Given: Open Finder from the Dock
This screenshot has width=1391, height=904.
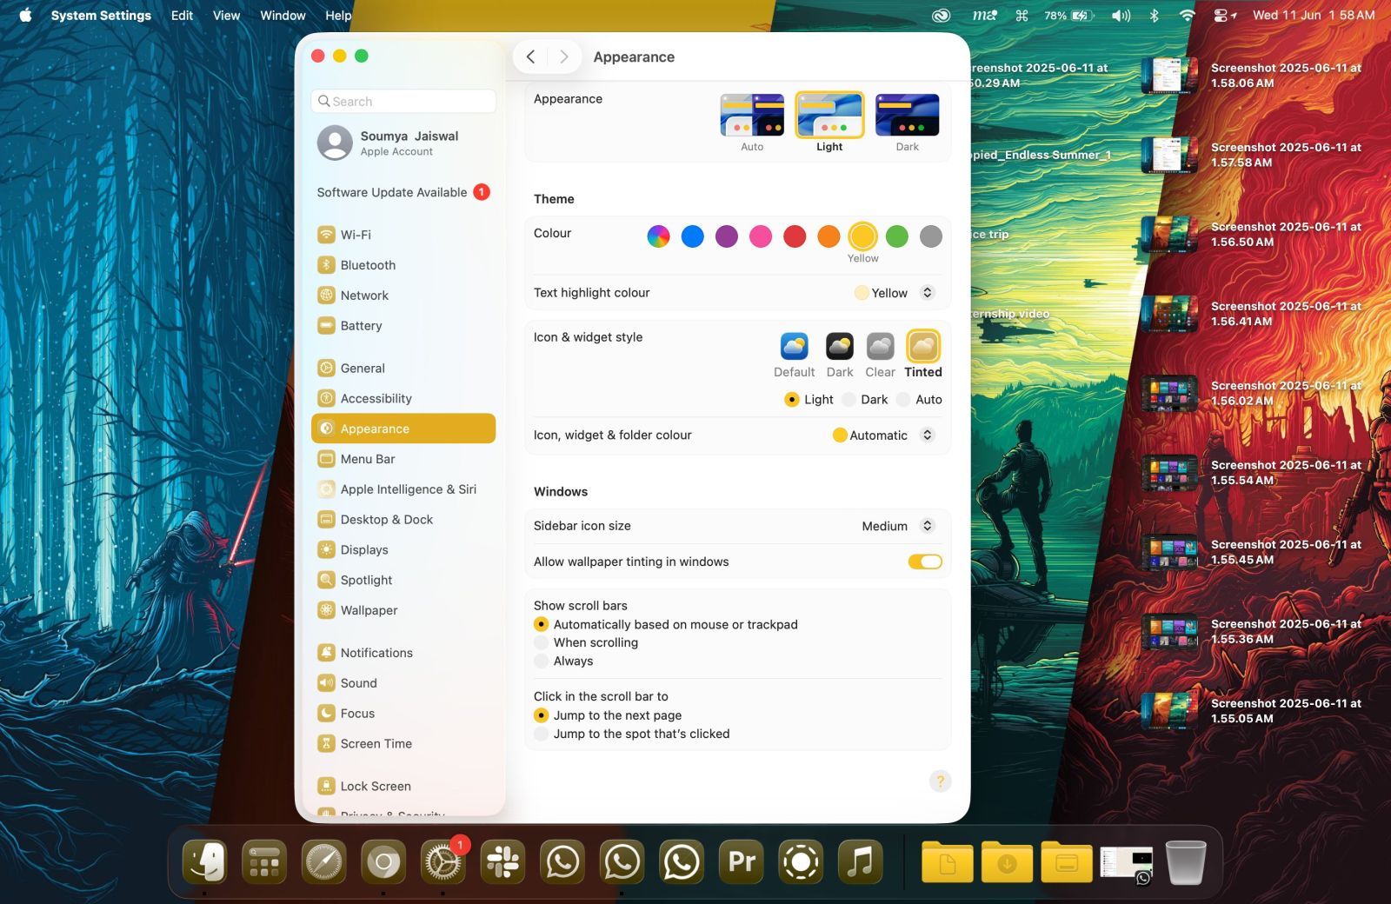Looking at the screenshot, I should tap(205, 862).
